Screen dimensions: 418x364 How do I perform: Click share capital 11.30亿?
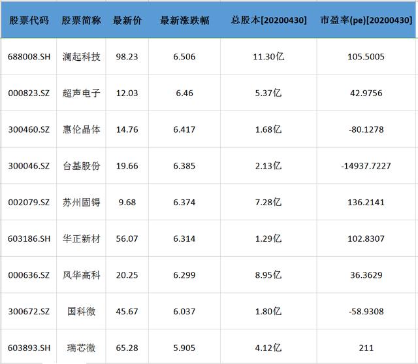pos(268,57)
